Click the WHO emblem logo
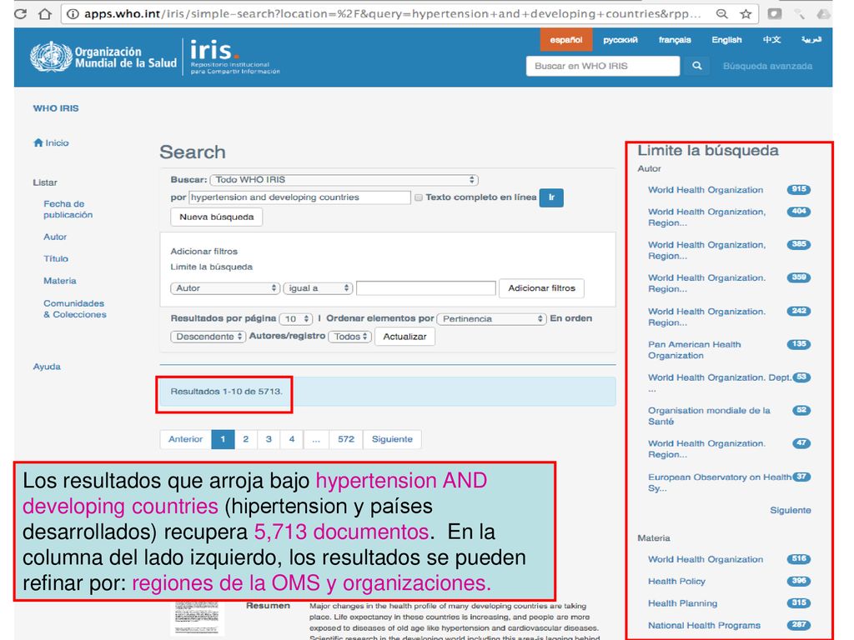Screen dimensions: 854x640 click(51, 57)
